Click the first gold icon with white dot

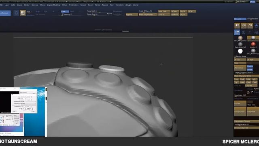tap(237, 26)
